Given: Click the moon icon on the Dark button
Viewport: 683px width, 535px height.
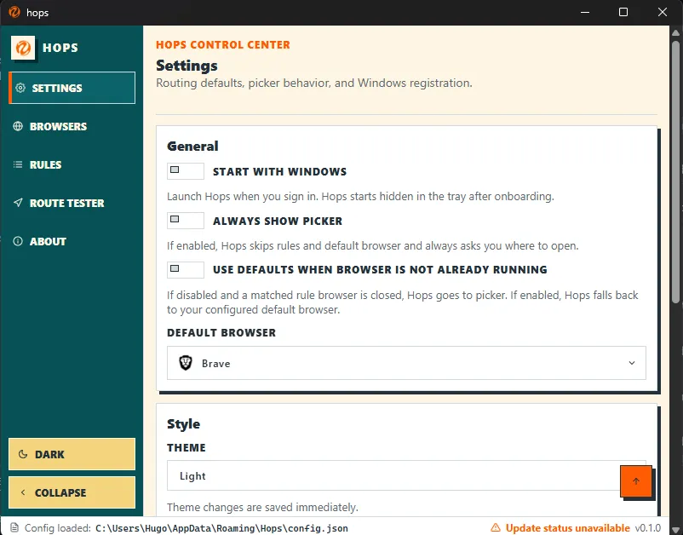Looking at the screenshot, I should tap(23, 454).
